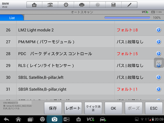Tap the printer icon
Image resolution: width=164 pixels, height=123 pixels.
(x=82, y=5)
